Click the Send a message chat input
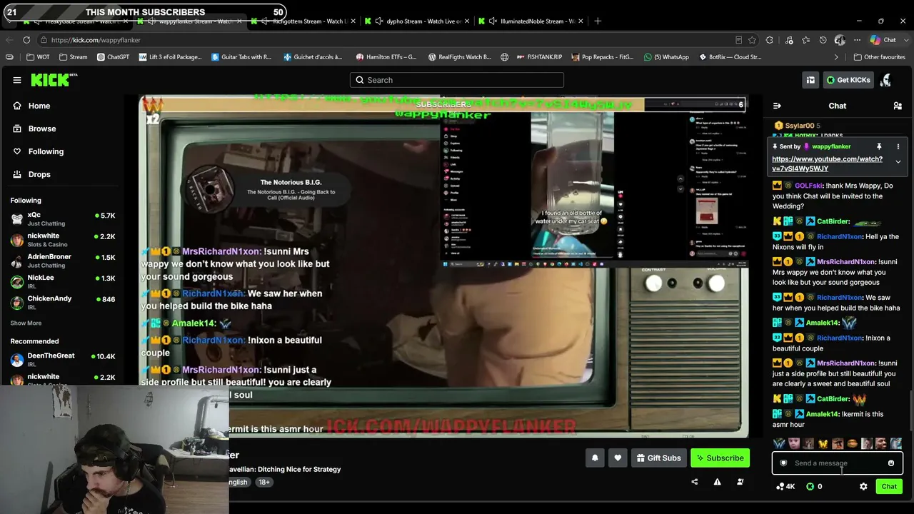This screenshot has width=914, height=514. pos(837,463)
